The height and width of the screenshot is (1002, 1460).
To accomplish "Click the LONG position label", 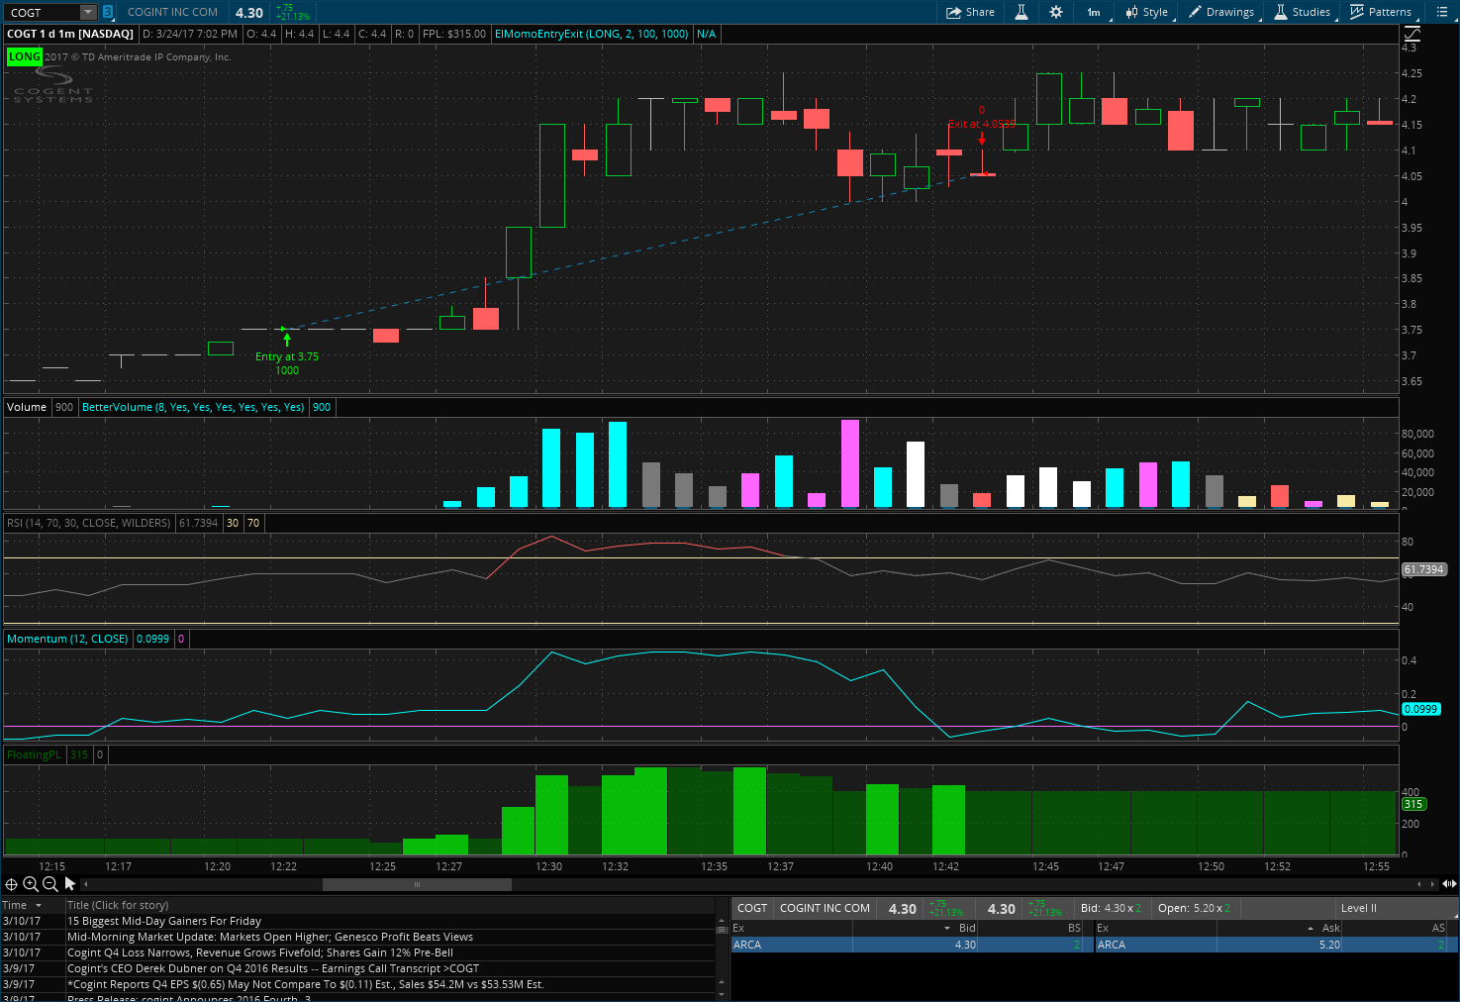I will coord(25,56).
